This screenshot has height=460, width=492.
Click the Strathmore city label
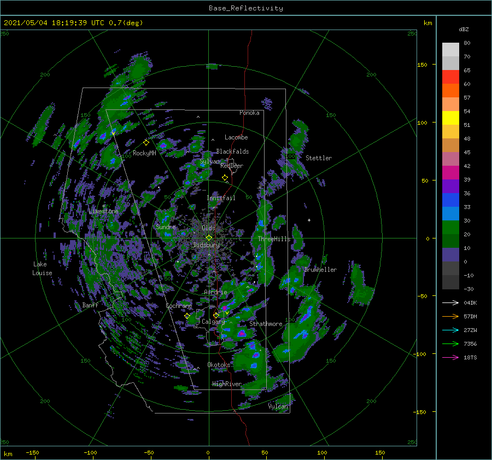coord(266,324)
